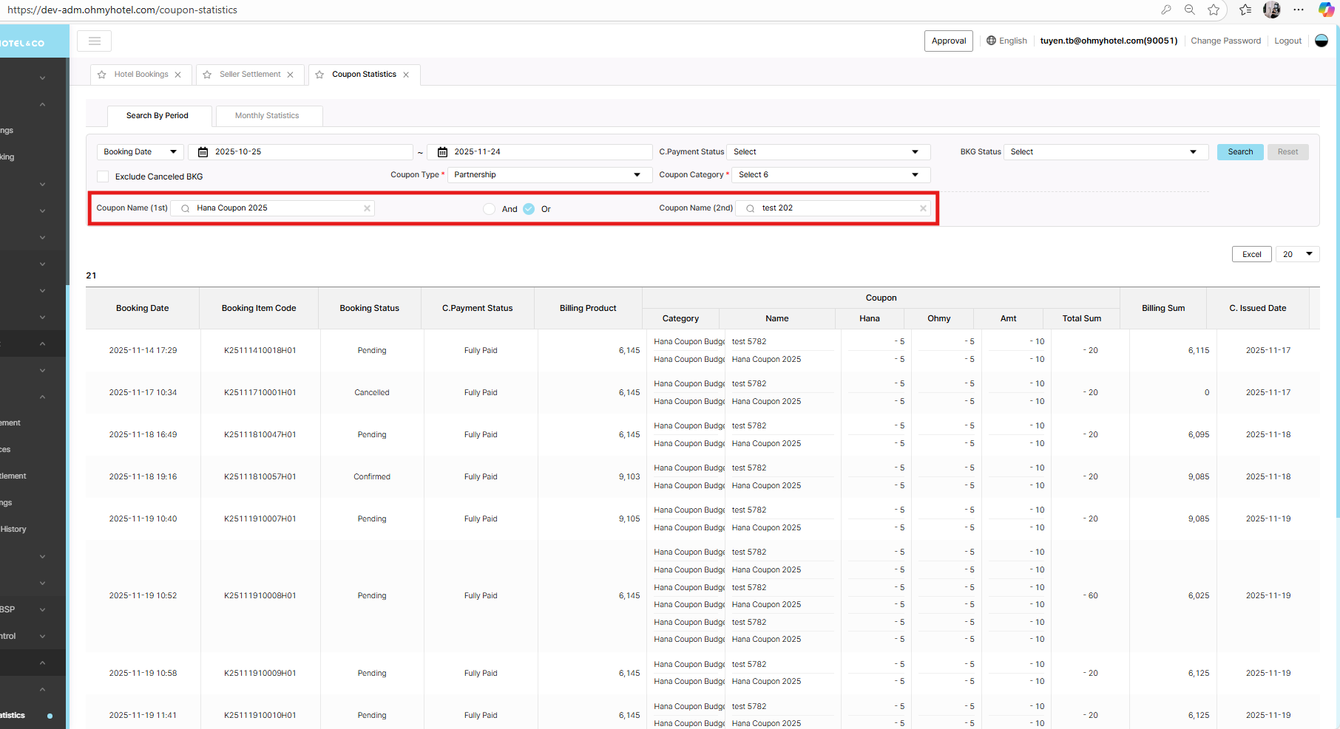The width and height of the screenshot is (1340, 729).
Task: Select the Or radio button
Action: pos(529,209)
